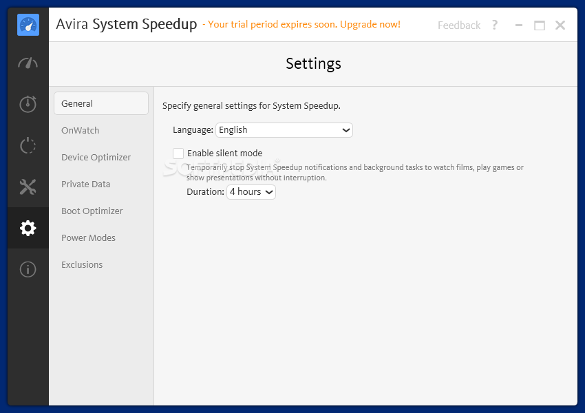Select the General settings tab

[x=101, y=103]
